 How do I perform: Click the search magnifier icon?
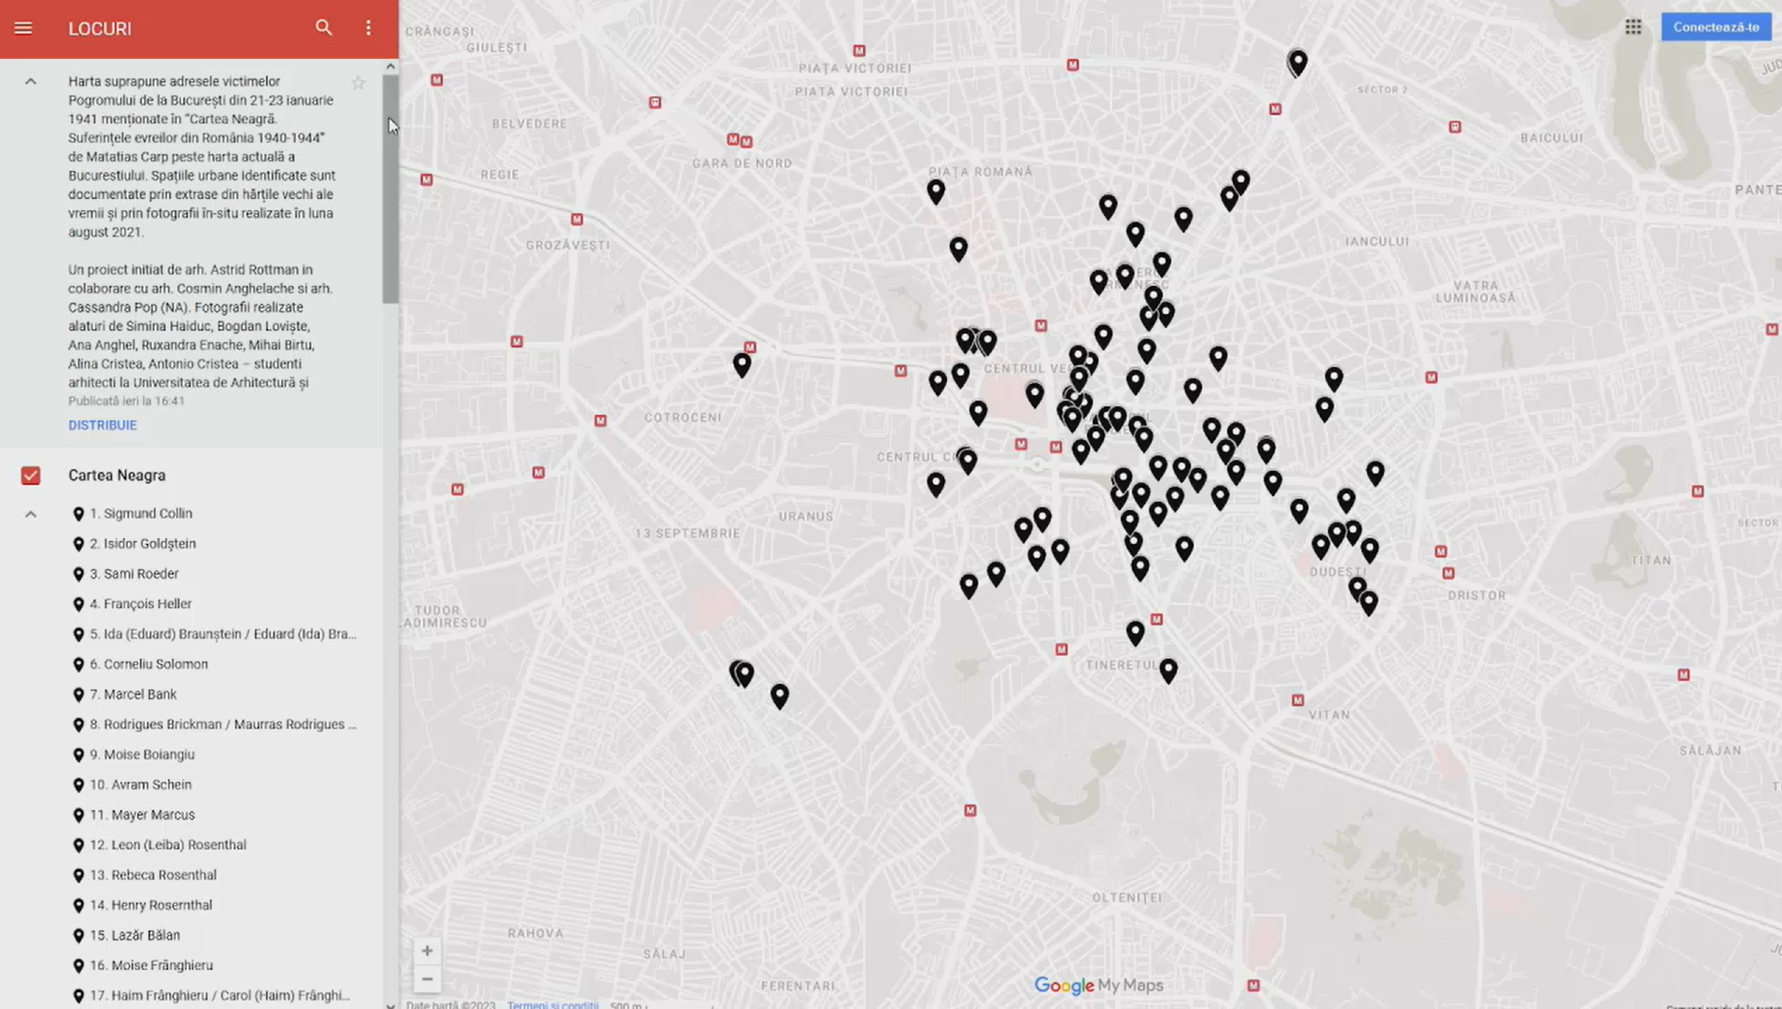click(x=323, y=28)
